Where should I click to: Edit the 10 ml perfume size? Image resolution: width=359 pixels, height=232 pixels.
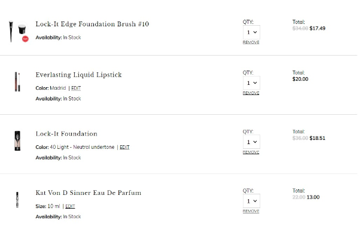pos(70,206)
